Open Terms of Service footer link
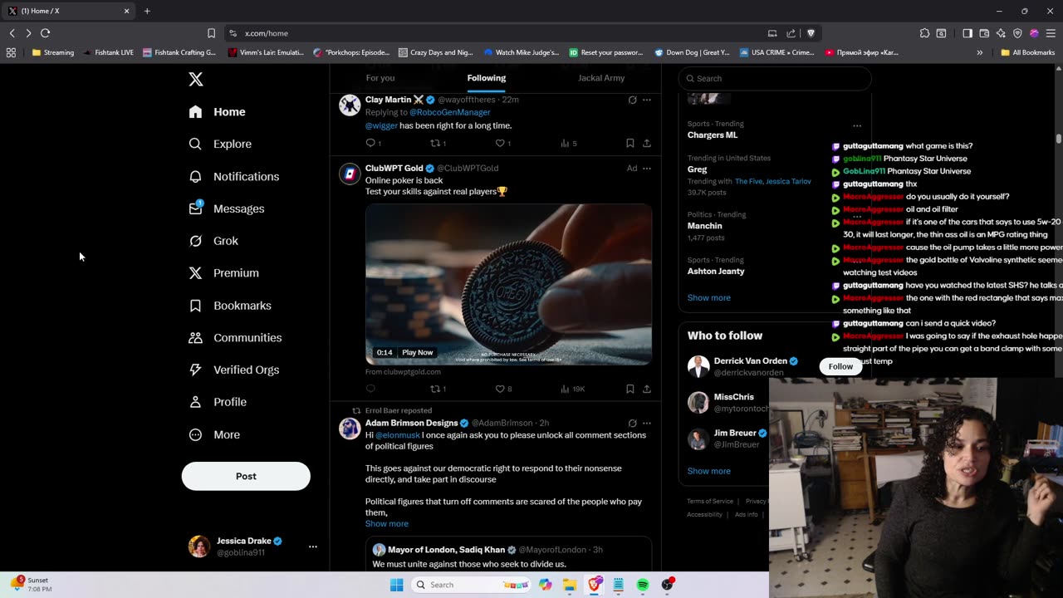This screenshot has height=598, width=1063. pos(710,501)
